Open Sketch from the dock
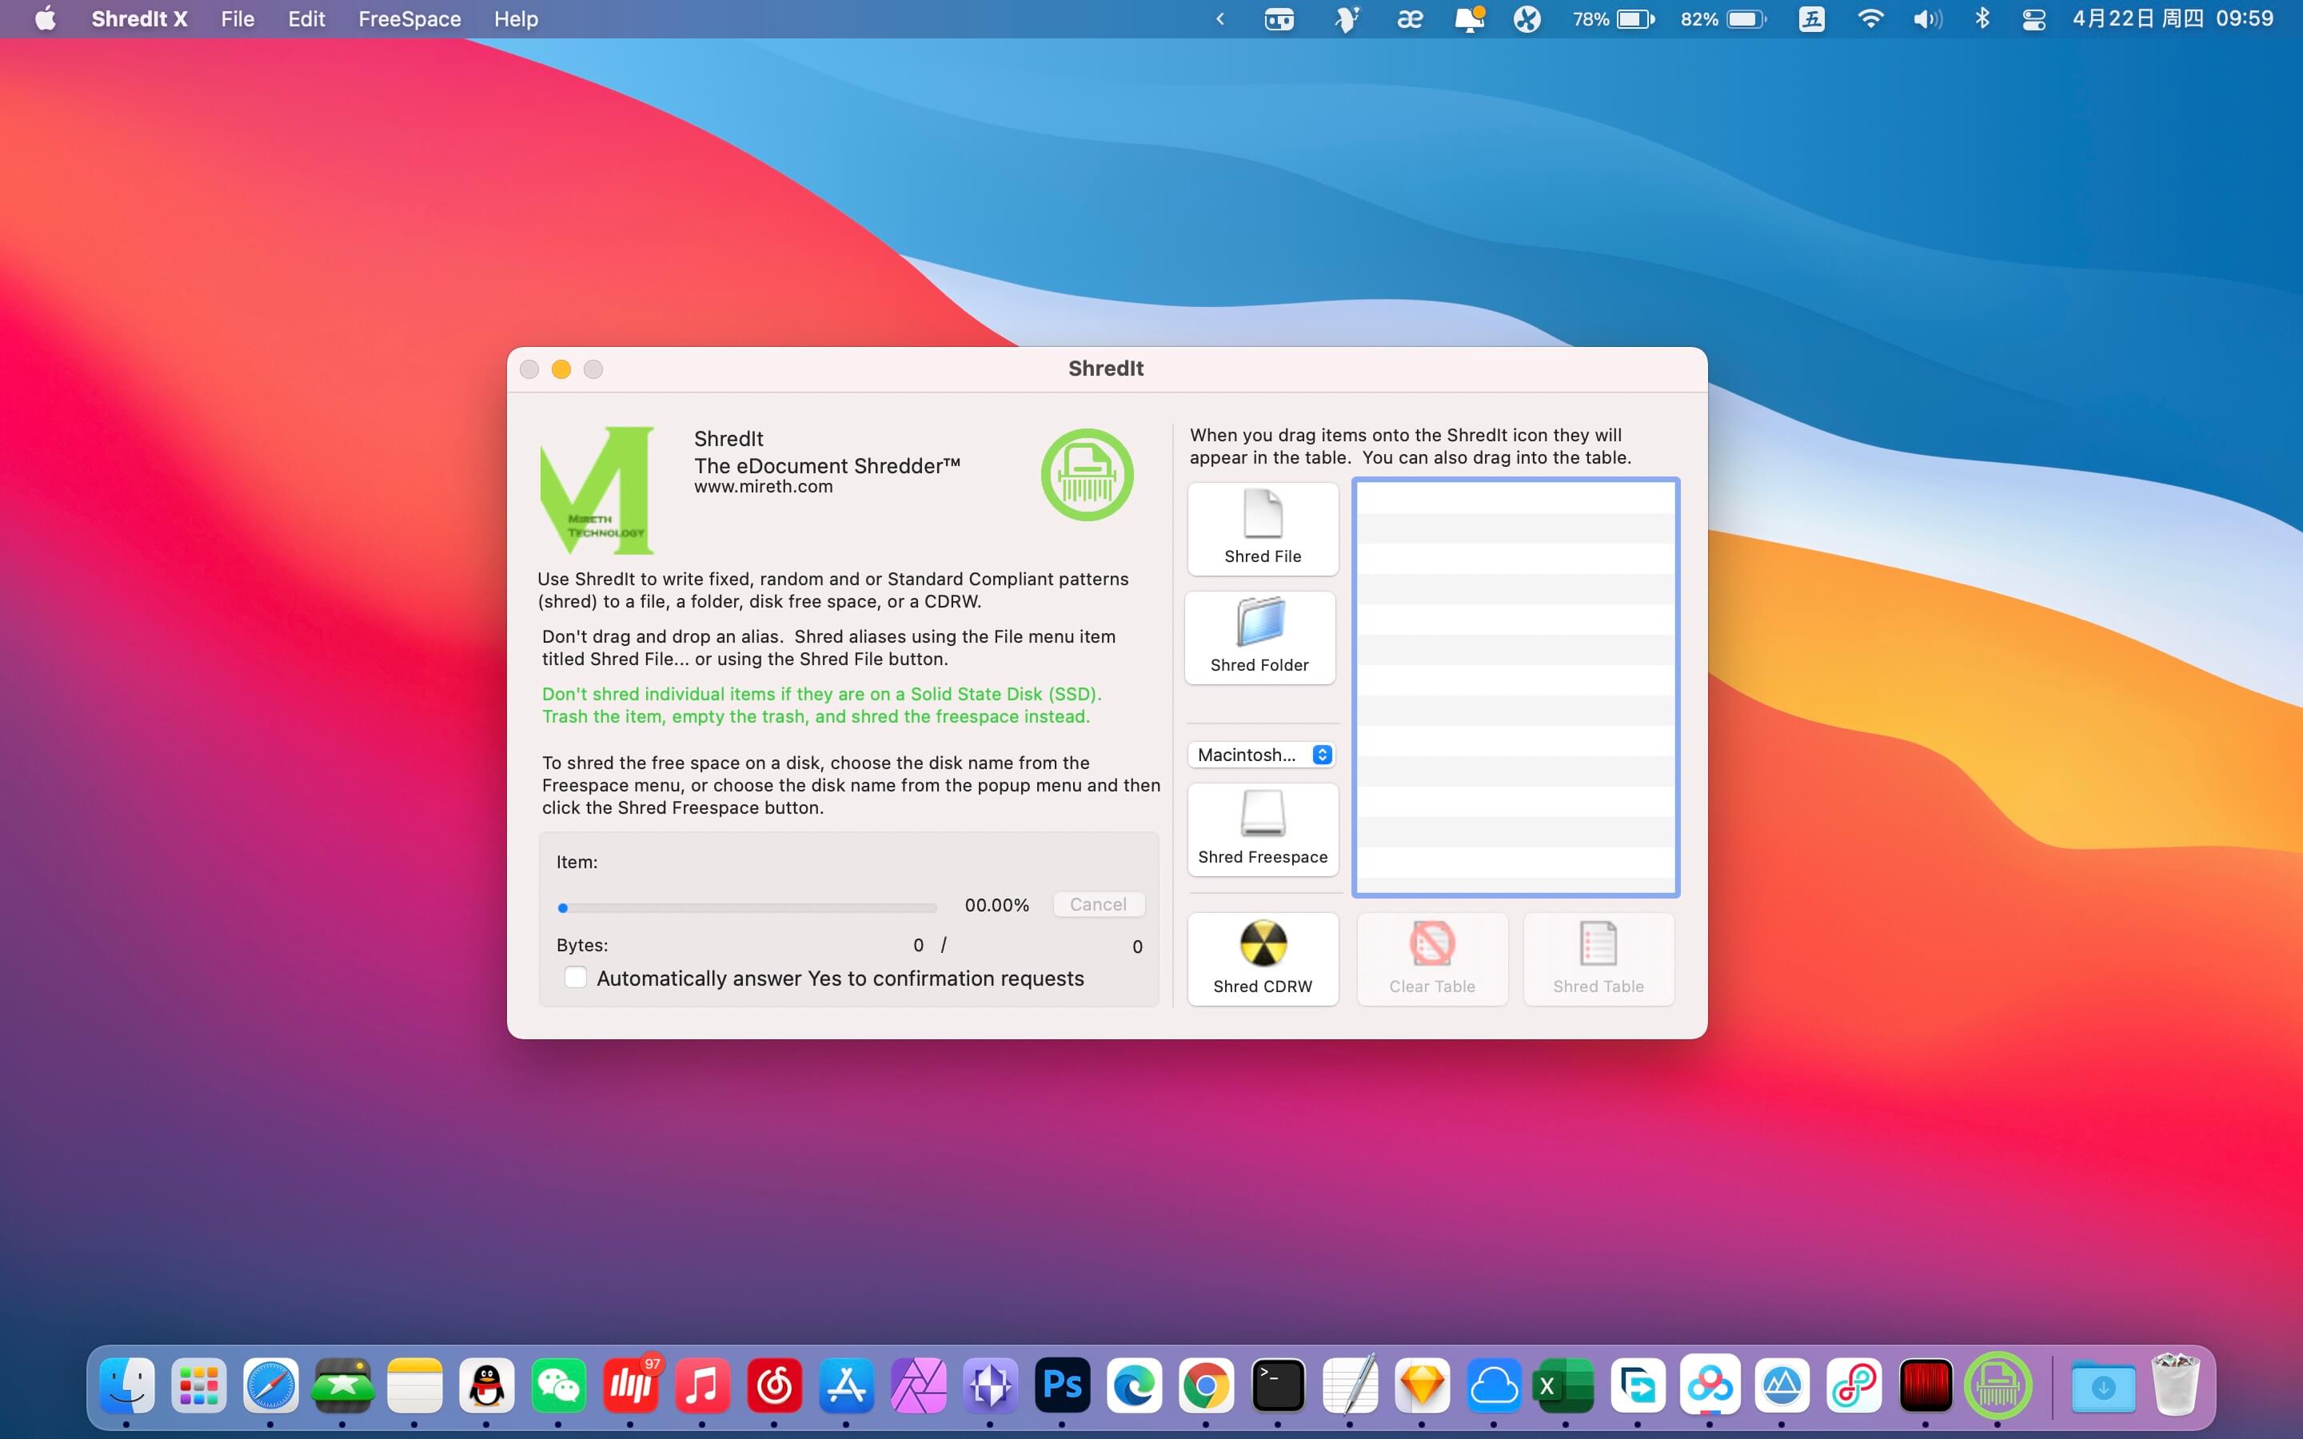This screenshot has width=2303, height=1439. pos(1422,1385)
